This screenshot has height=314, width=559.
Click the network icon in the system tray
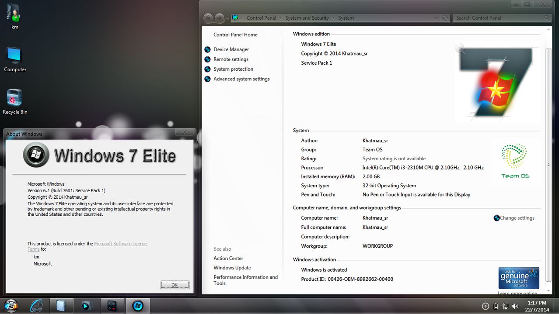(505, 306)
